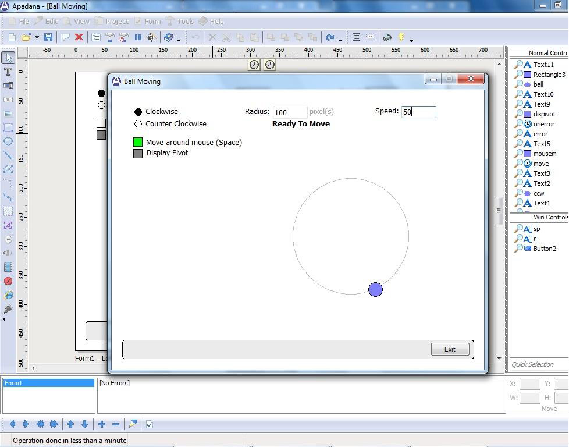Click the pause icon in the toolbar

coord(138,37)
